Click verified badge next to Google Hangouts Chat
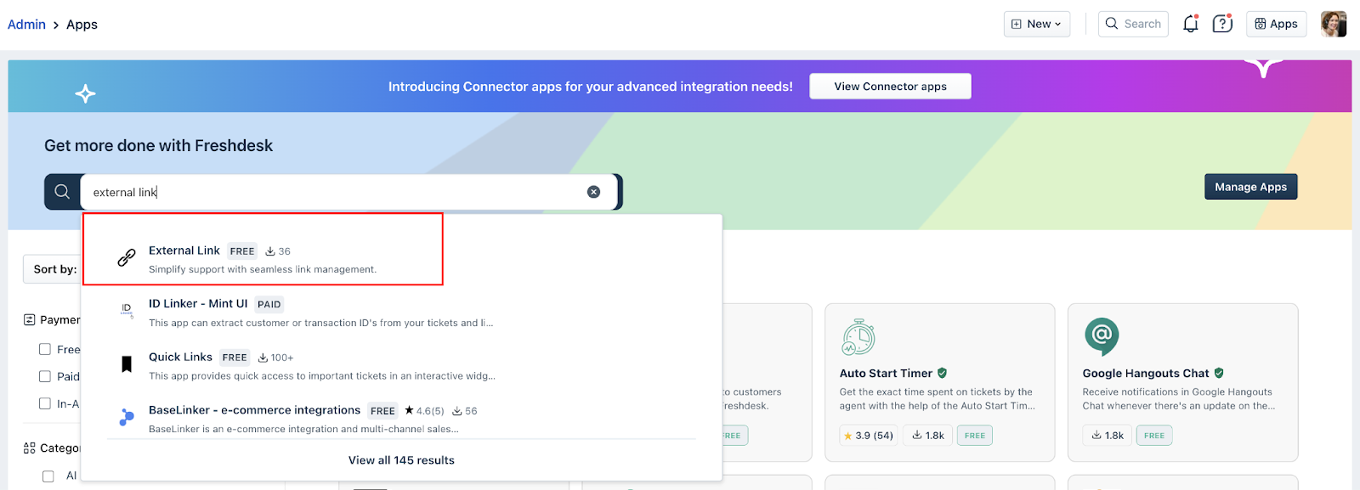This screenshot has height=490, width=1360. tap(1219, 374)
